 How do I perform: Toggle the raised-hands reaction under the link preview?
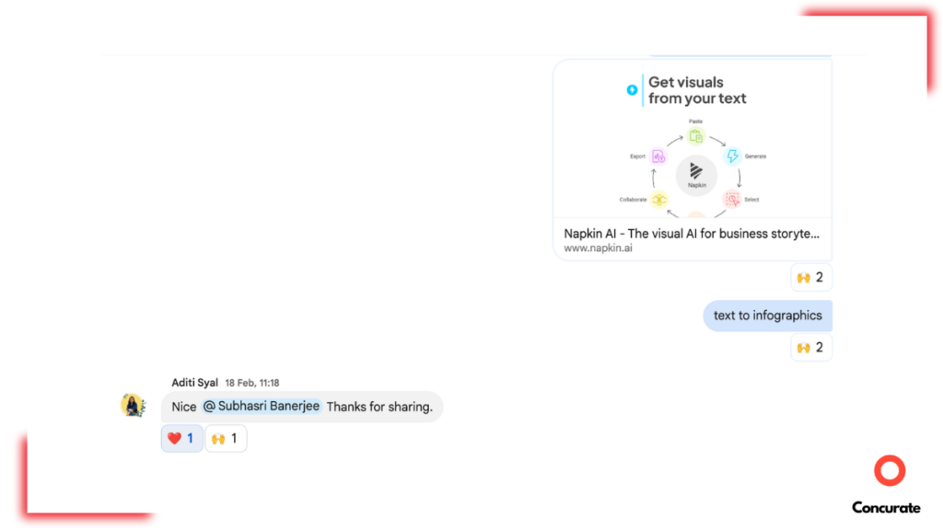[810, 277]
